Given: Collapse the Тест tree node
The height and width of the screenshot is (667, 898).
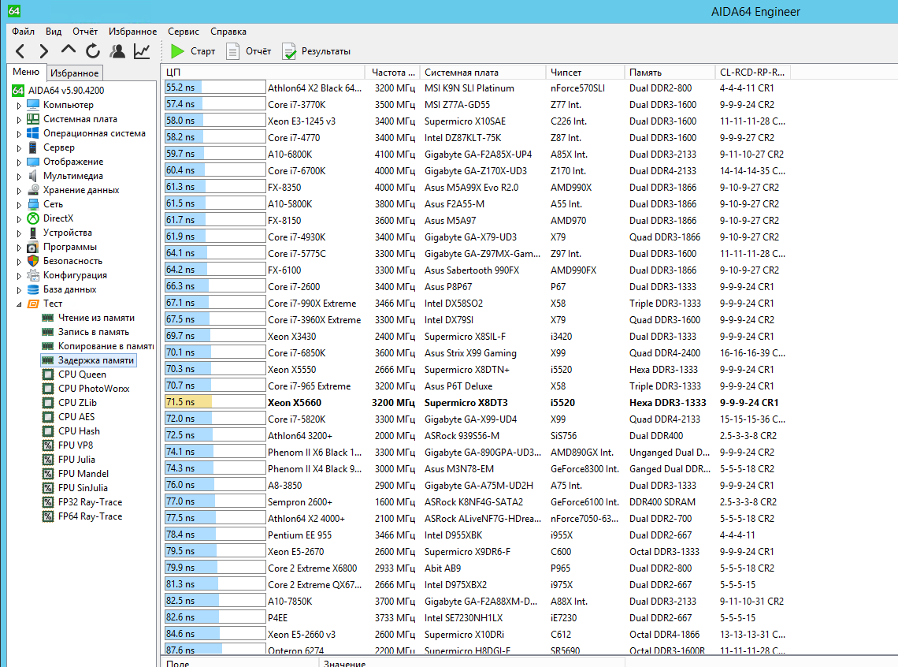Looking at the screenshot, I should tap(19, 304).
